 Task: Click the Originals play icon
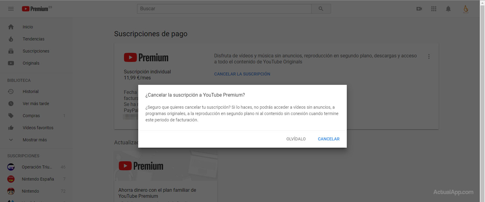[x=11, y=63]
